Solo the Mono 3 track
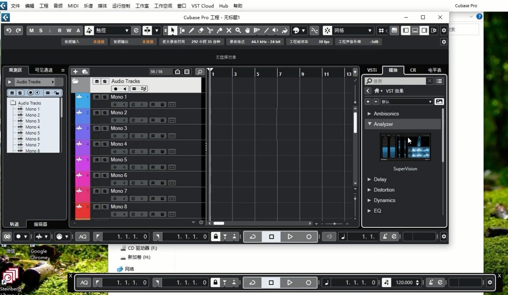 (105, 129)
